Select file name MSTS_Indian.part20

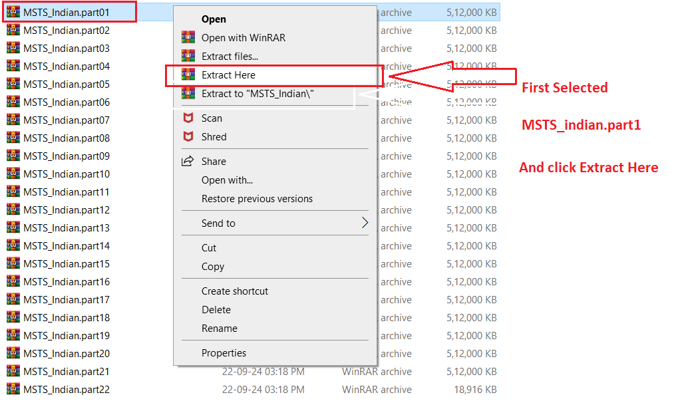[67, 353]
